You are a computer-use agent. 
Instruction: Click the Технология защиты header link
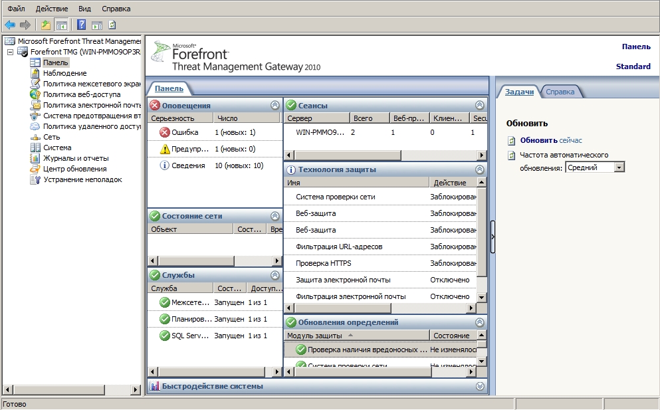(337, 169)
